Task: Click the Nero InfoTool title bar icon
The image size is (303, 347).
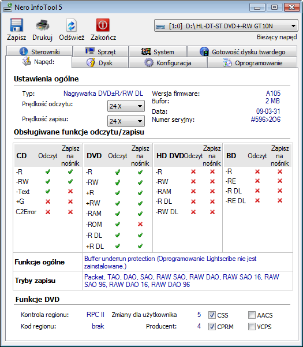Action: pyautogui.click(x=8, y=7)
